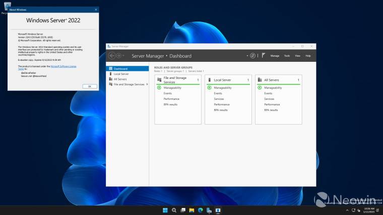
Task: Open Performance in Local Server tile
Action: [x=222, y=104]
